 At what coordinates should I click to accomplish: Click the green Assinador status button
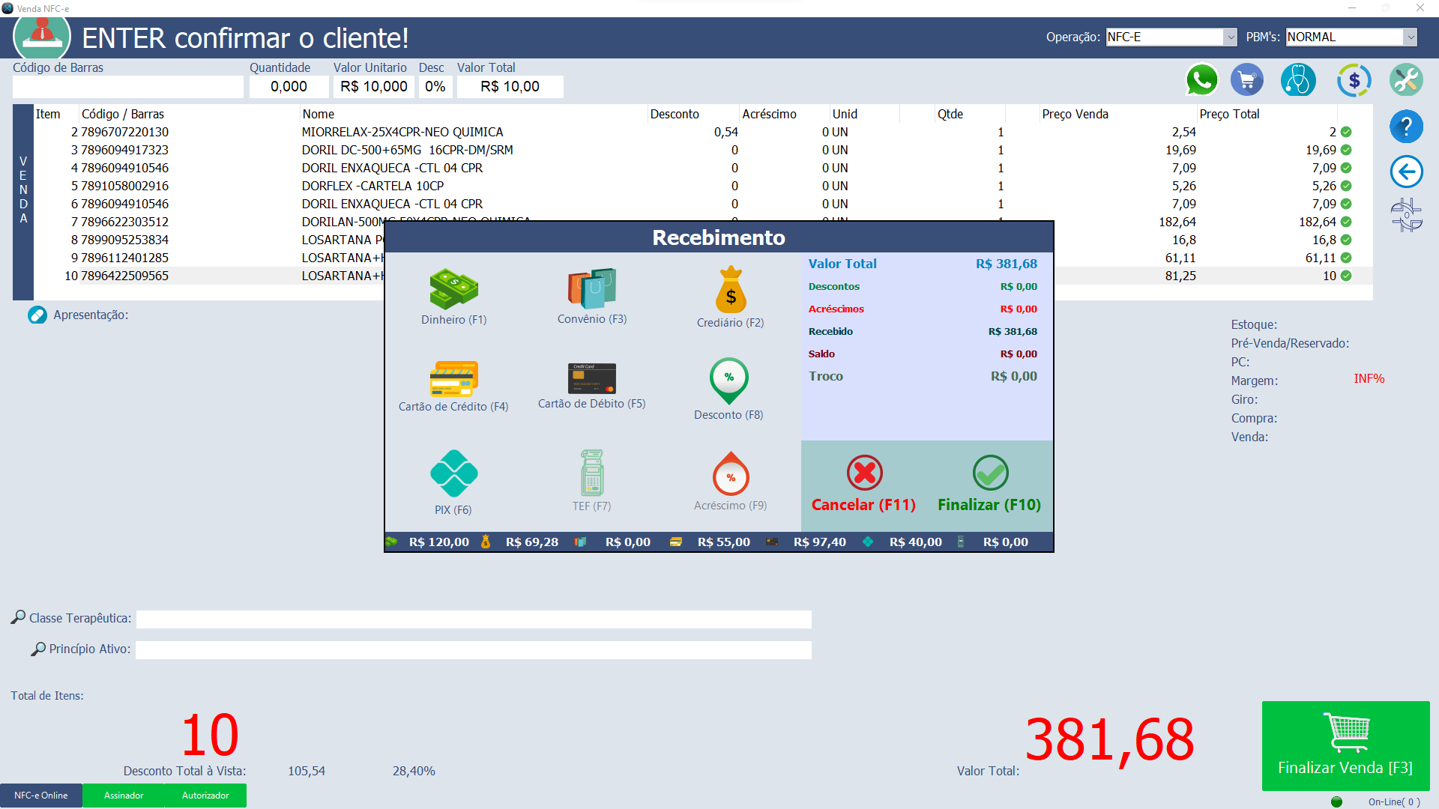tap(124, 796)
